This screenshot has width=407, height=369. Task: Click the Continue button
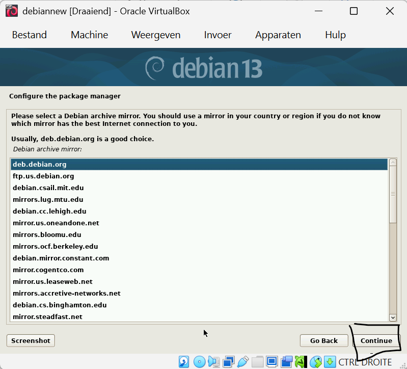coord(376,340)
